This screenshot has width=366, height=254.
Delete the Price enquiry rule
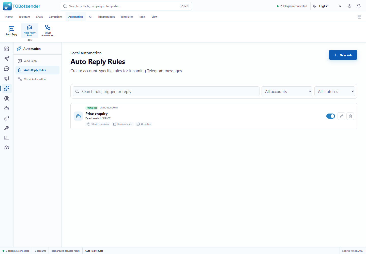pyautogui.click(x=350, y=116)
